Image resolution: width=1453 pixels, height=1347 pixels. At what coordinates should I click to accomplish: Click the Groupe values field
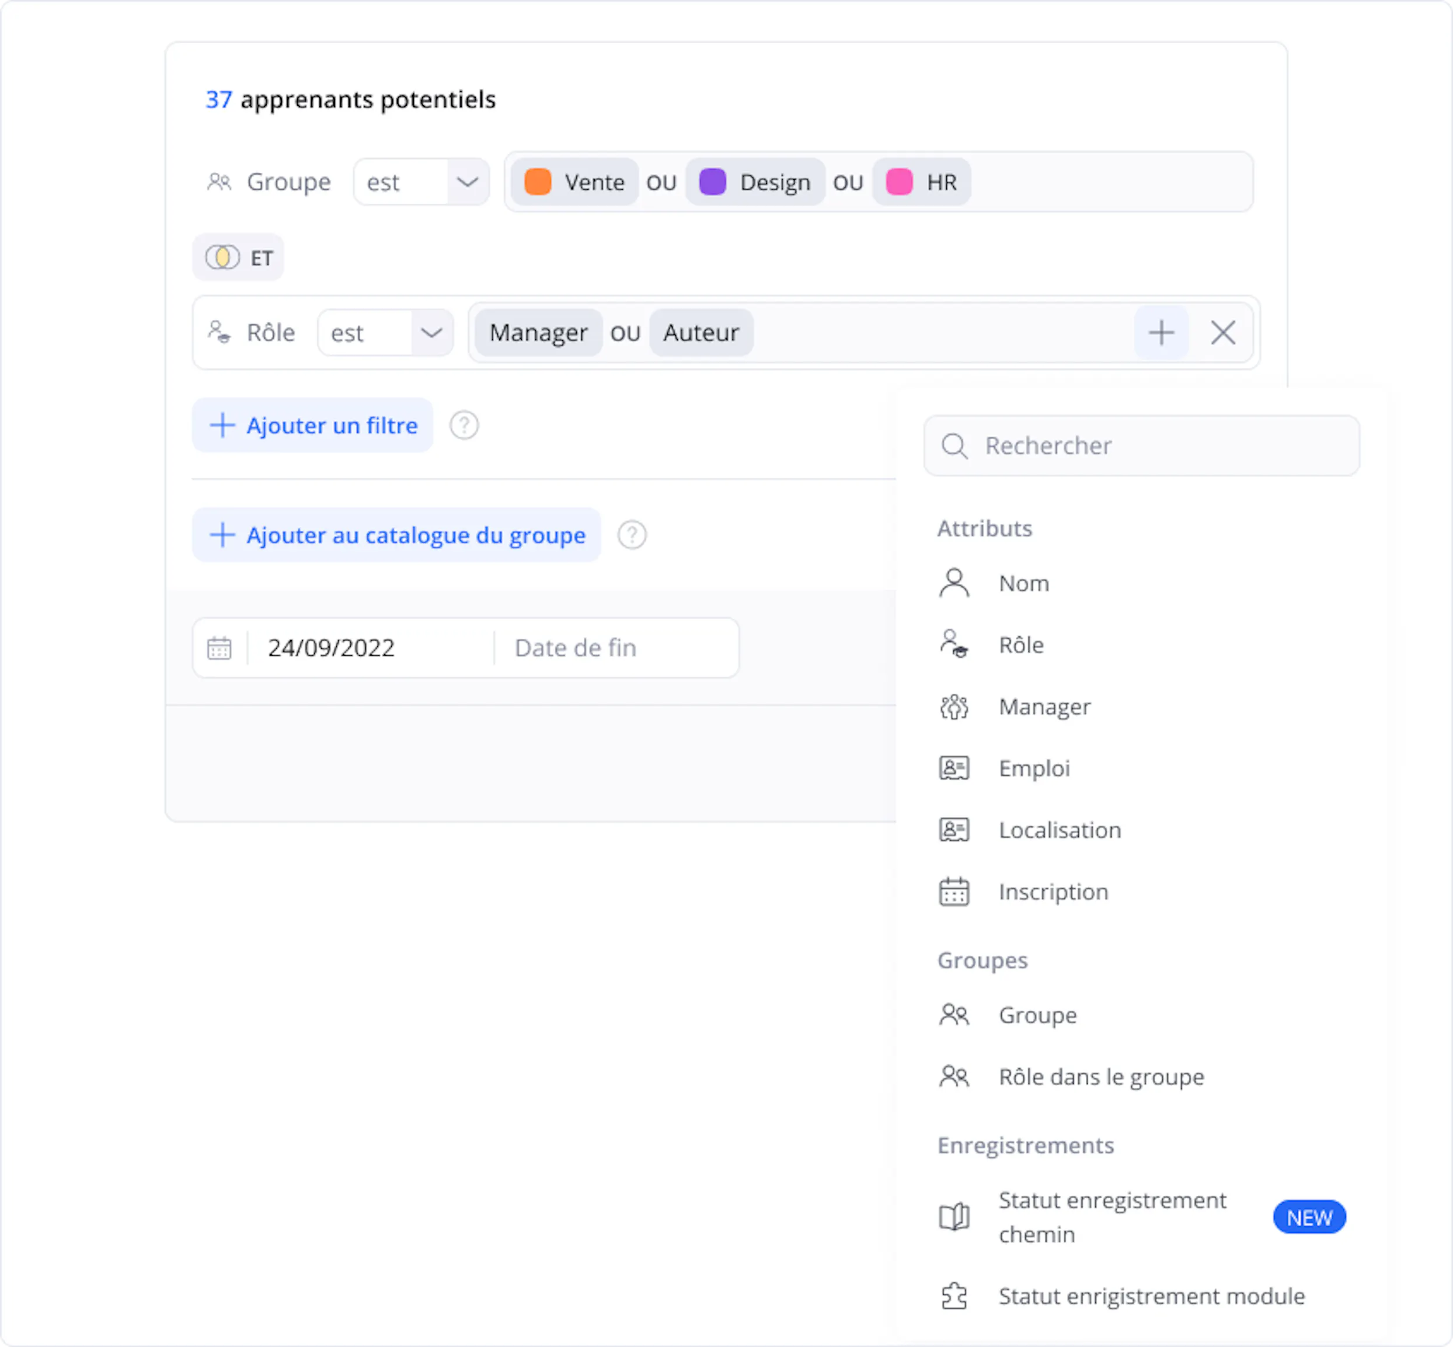coord(879,182)
